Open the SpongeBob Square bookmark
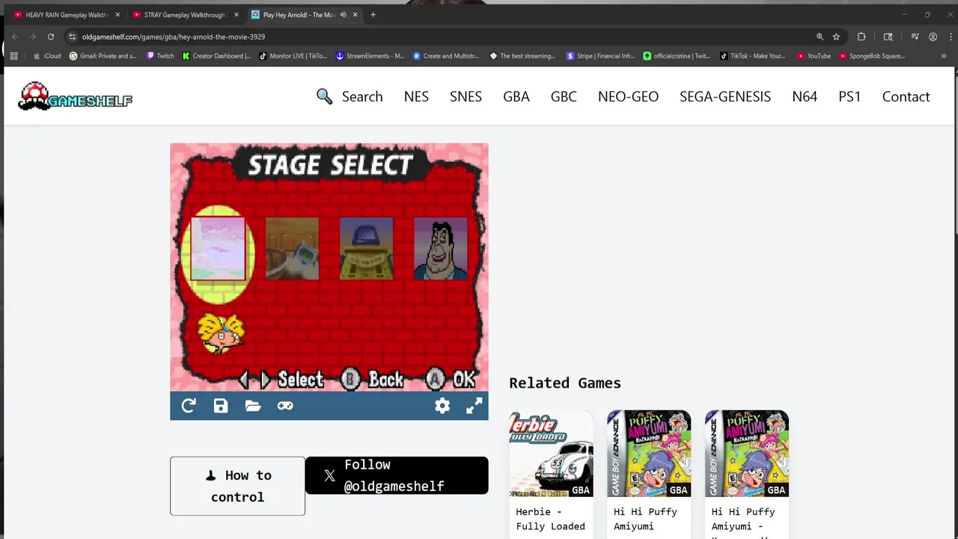958x539 pixels. 873,56
